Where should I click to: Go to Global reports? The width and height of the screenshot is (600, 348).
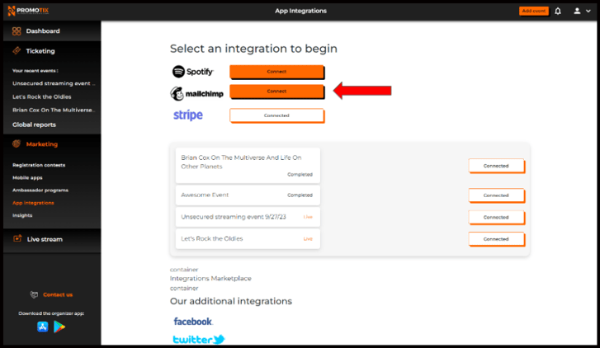34,125
